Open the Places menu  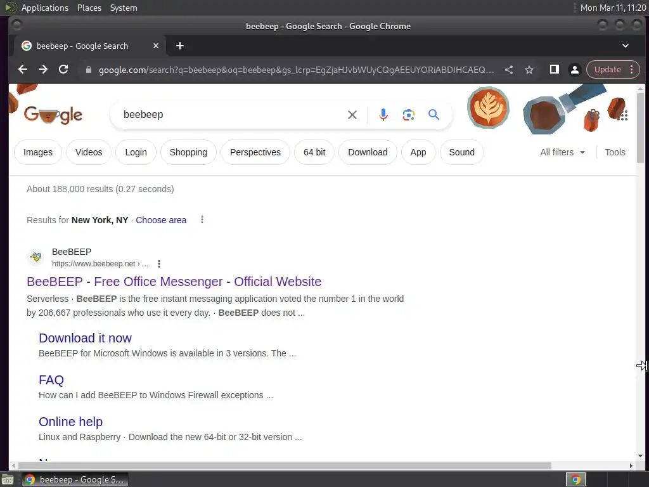click(x=89, y=8)
